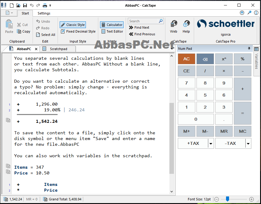261x204 pixels.
Task: Switch to the Scratchpad document tab
Action: [x=58, y=49]
